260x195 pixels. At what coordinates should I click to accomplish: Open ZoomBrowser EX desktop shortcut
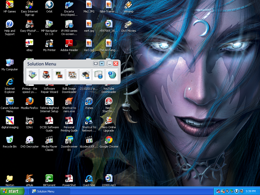[x=69, y=143]
